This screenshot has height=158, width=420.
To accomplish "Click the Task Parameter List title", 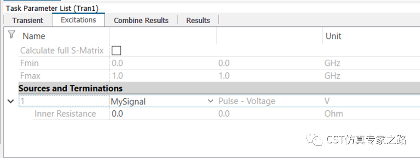I will (52, 8).
